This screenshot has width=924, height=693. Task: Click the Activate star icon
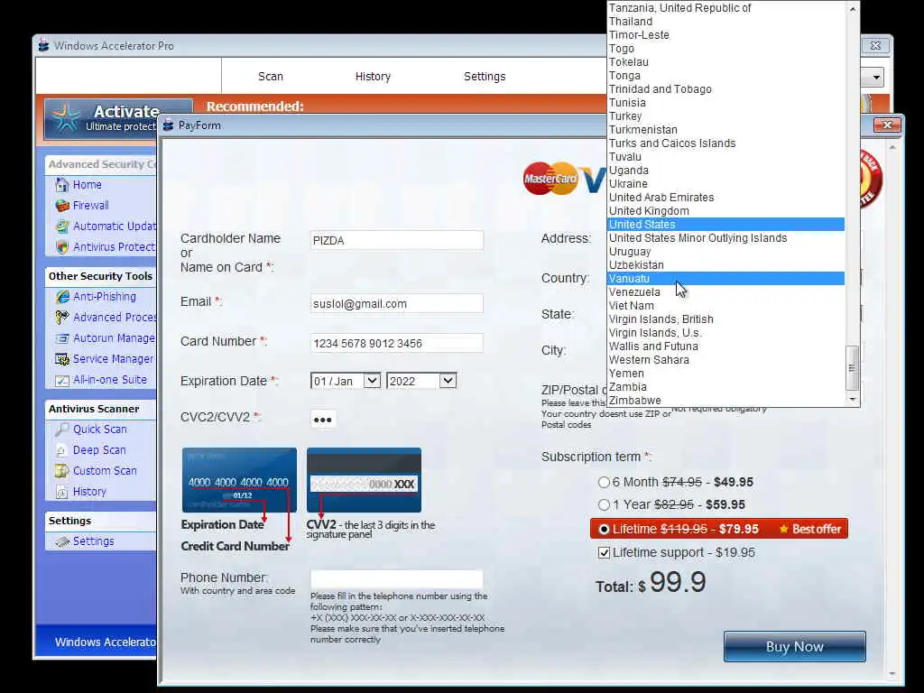[65, 118]
